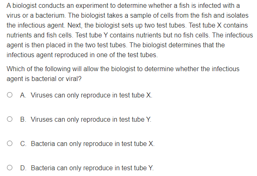Click the "A." letter label
Image resolution: width=257 pixels, height=176 pixels.
(x=23, y=95)
